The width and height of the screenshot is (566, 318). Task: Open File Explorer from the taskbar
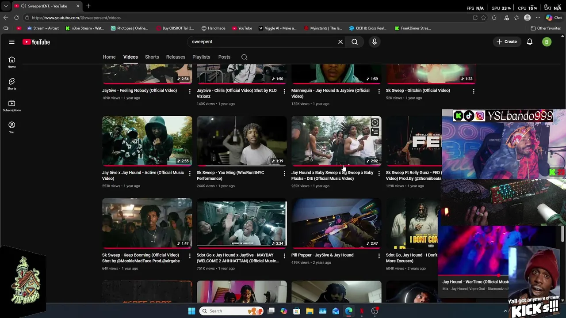point(310,311)
